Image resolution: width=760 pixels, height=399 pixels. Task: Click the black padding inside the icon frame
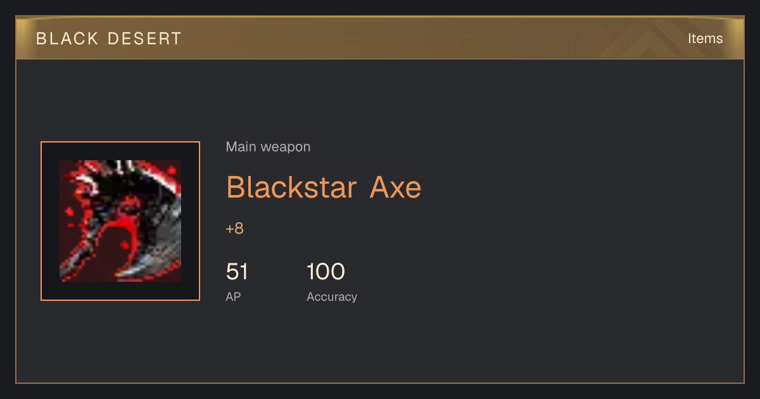point(50,221)
